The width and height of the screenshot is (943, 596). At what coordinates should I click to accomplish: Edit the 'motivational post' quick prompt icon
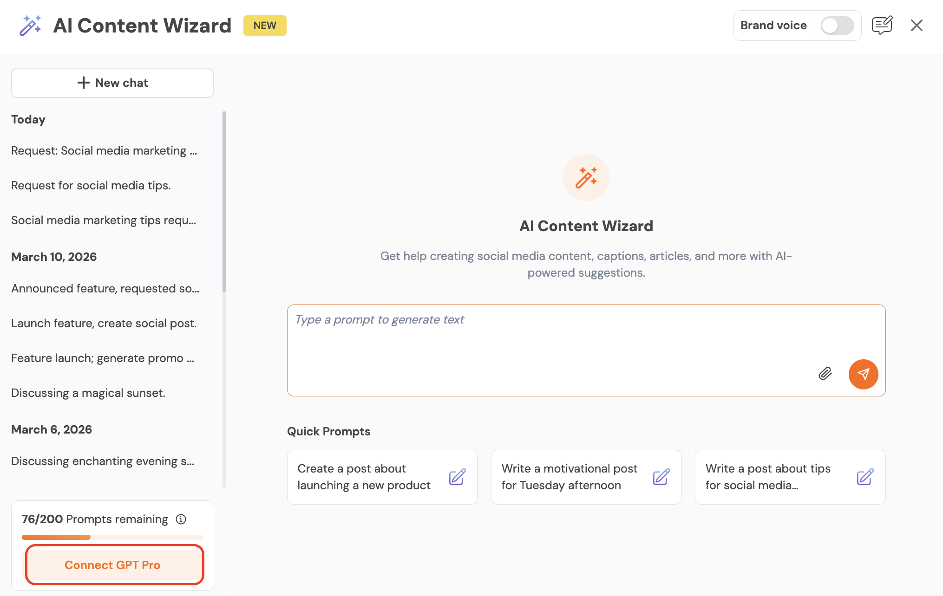tap(661, 477)
